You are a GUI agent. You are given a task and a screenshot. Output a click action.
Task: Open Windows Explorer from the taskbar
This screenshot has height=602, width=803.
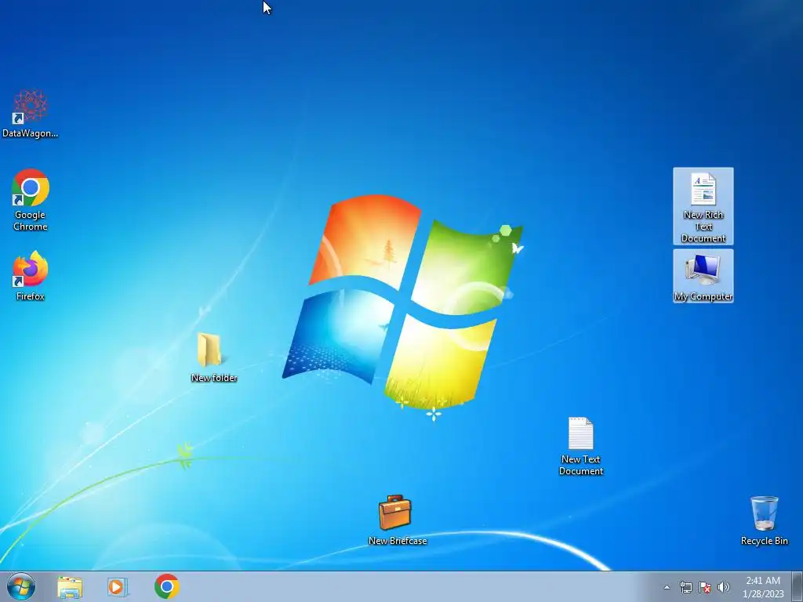(70, 587)
